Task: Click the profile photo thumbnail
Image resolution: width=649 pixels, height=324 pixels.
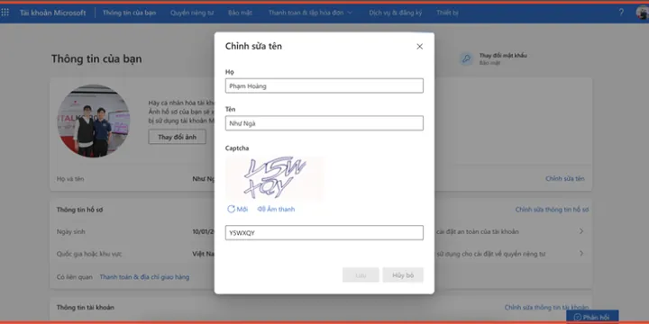Action: (x=93, y=121)
